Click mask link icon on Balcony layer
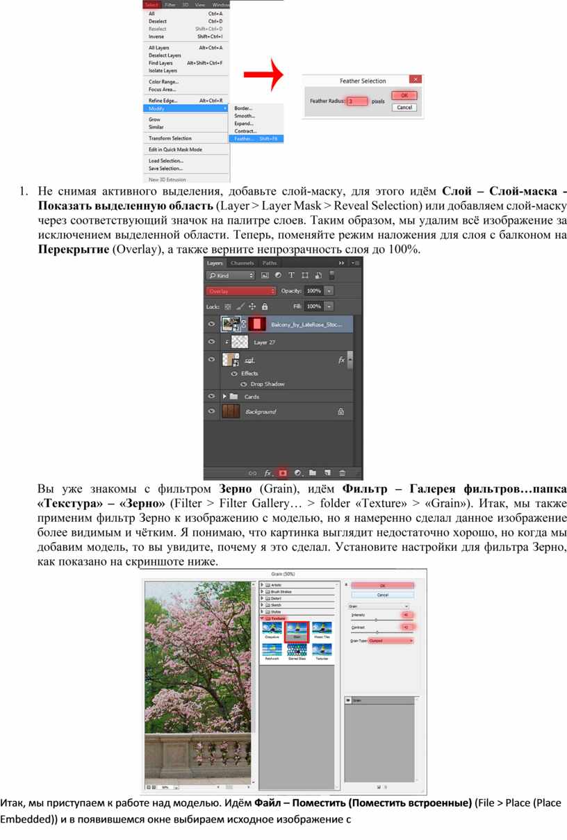 pyautogui.click(x=243, y=324)
